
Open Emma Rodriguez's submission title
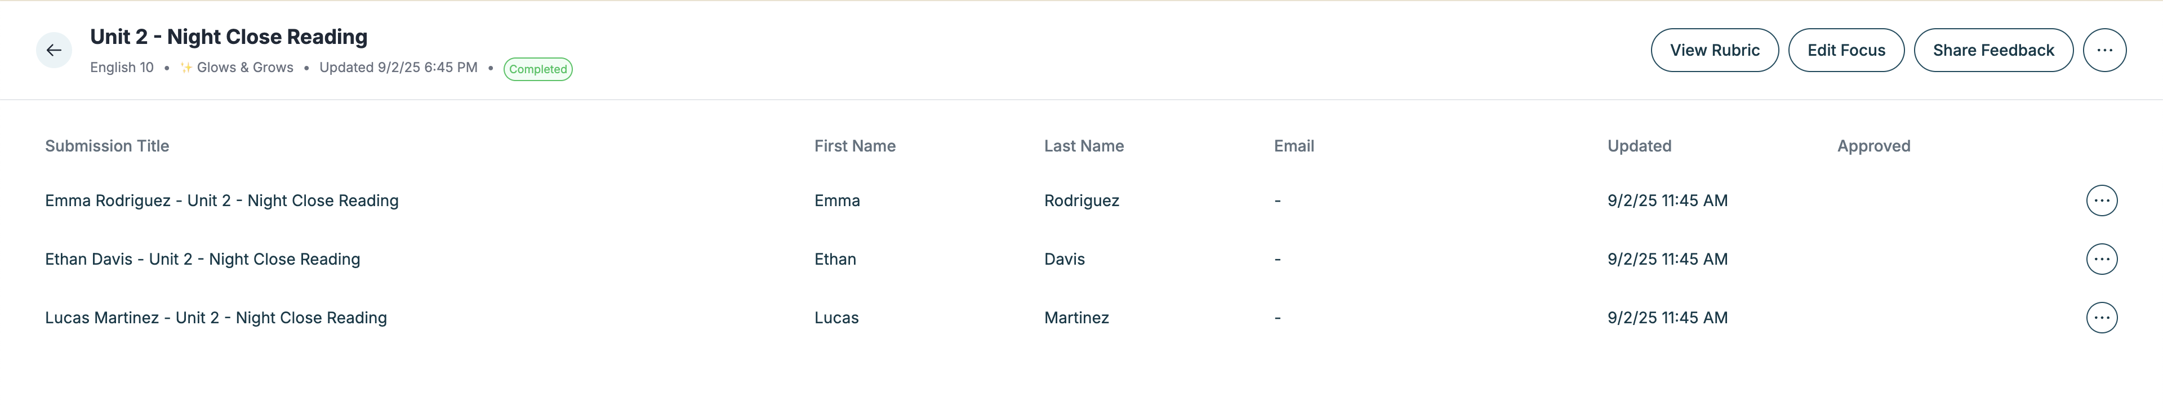(x=222, y=201)
